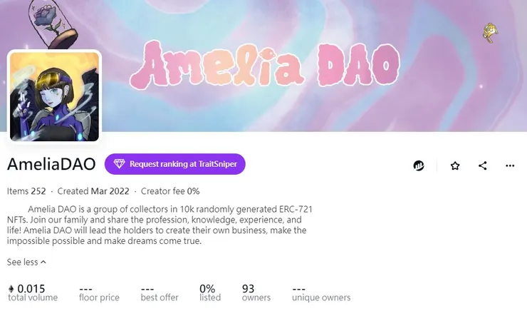
Task: Open the 93 owners stat
Action: (x=256, y=292)
